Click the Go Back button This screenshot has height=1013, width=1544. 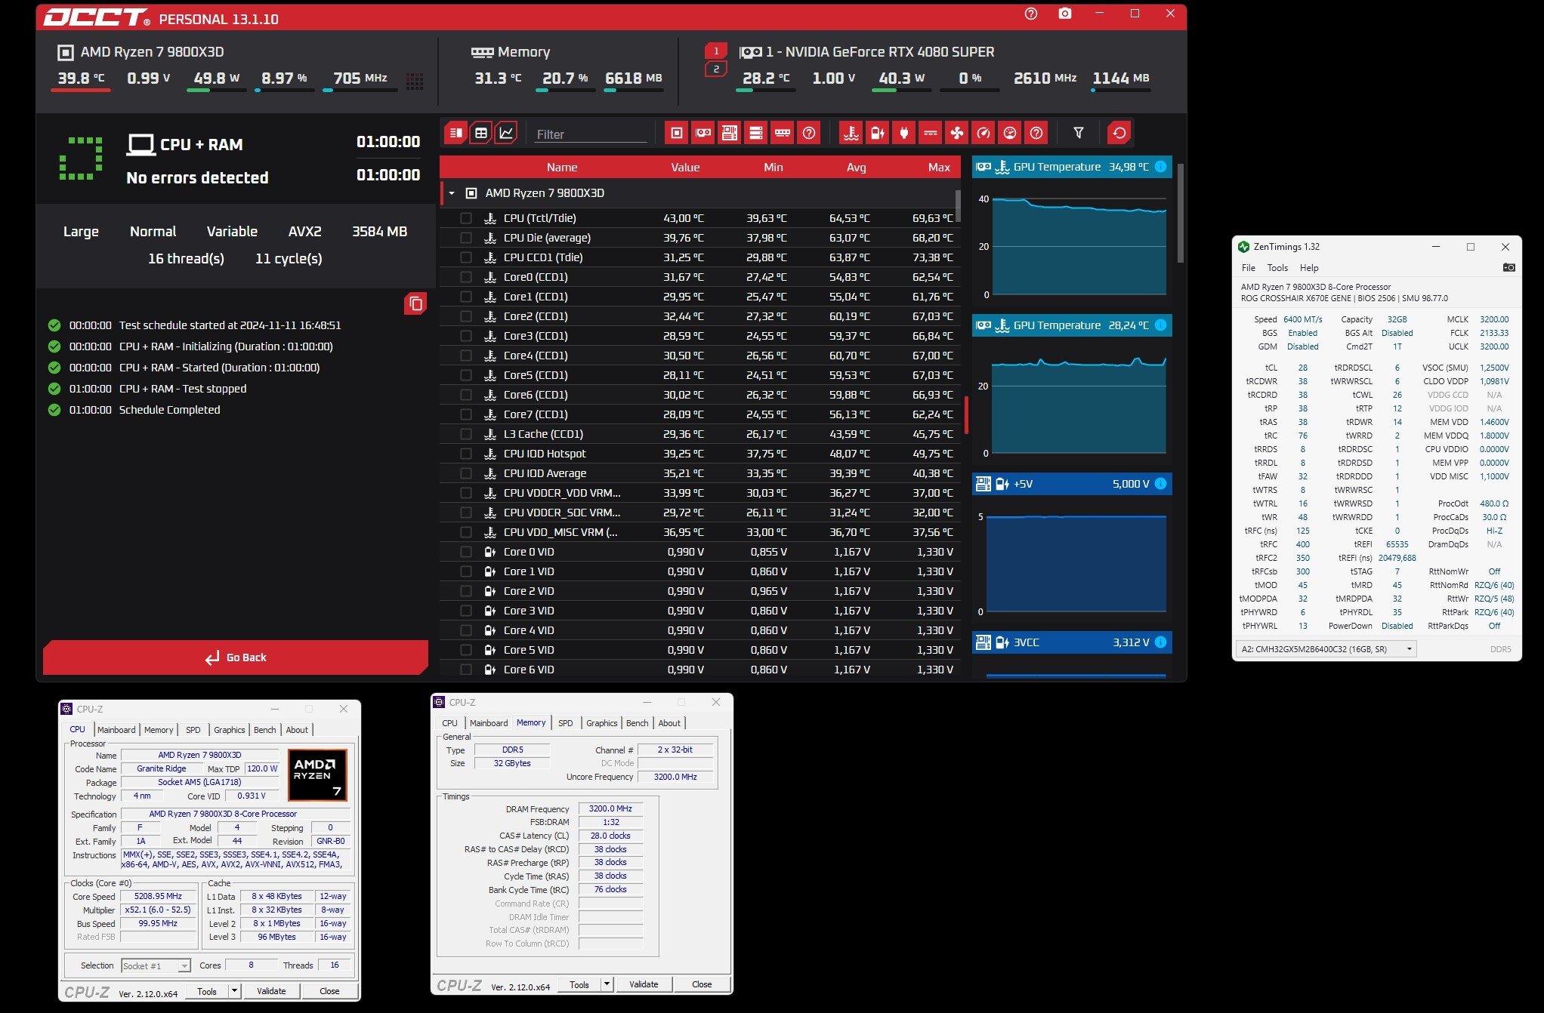point(236,657)
